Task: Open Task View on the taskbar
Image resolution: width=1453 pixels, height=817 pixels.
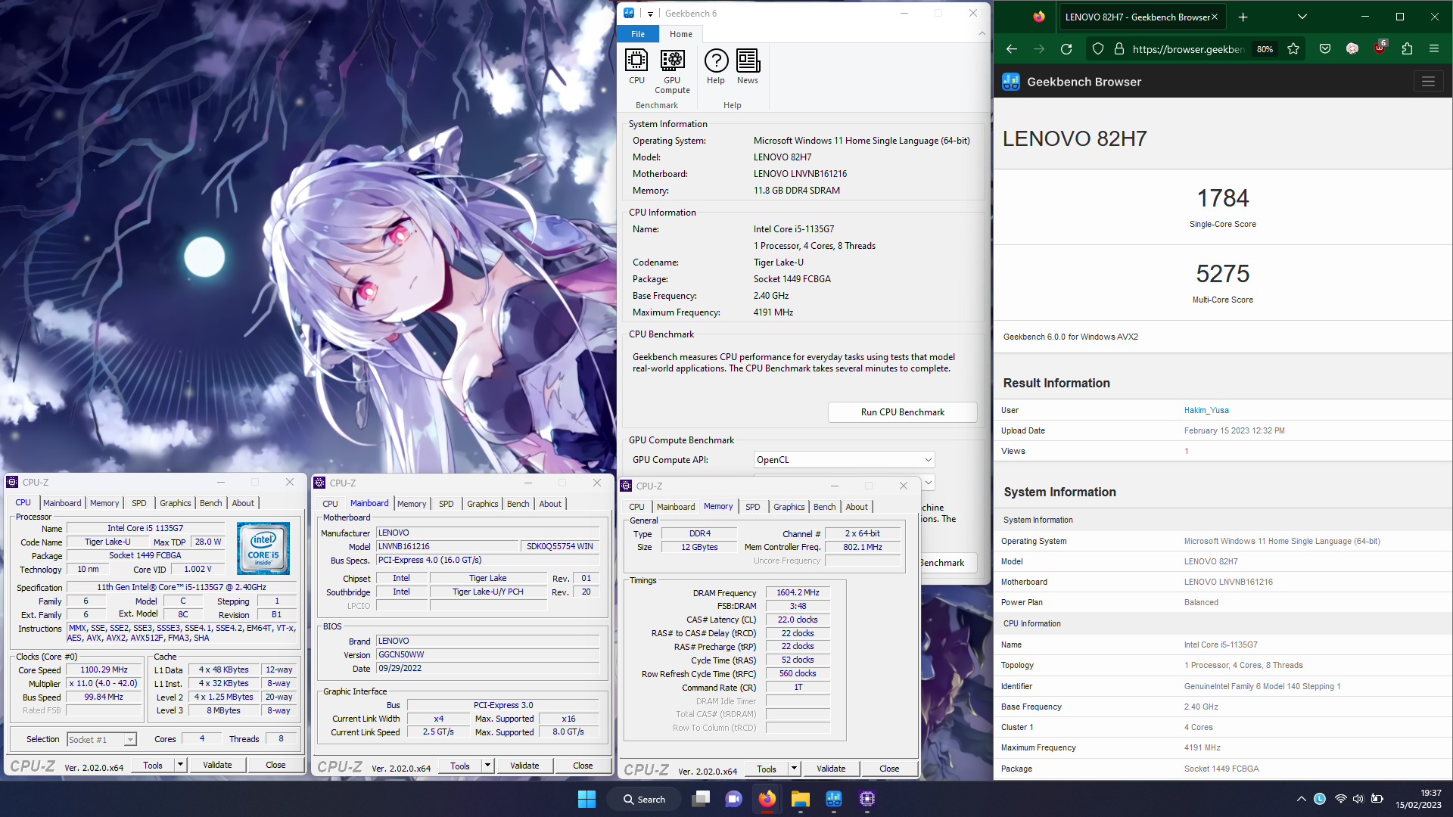Action: click(702, 799)
